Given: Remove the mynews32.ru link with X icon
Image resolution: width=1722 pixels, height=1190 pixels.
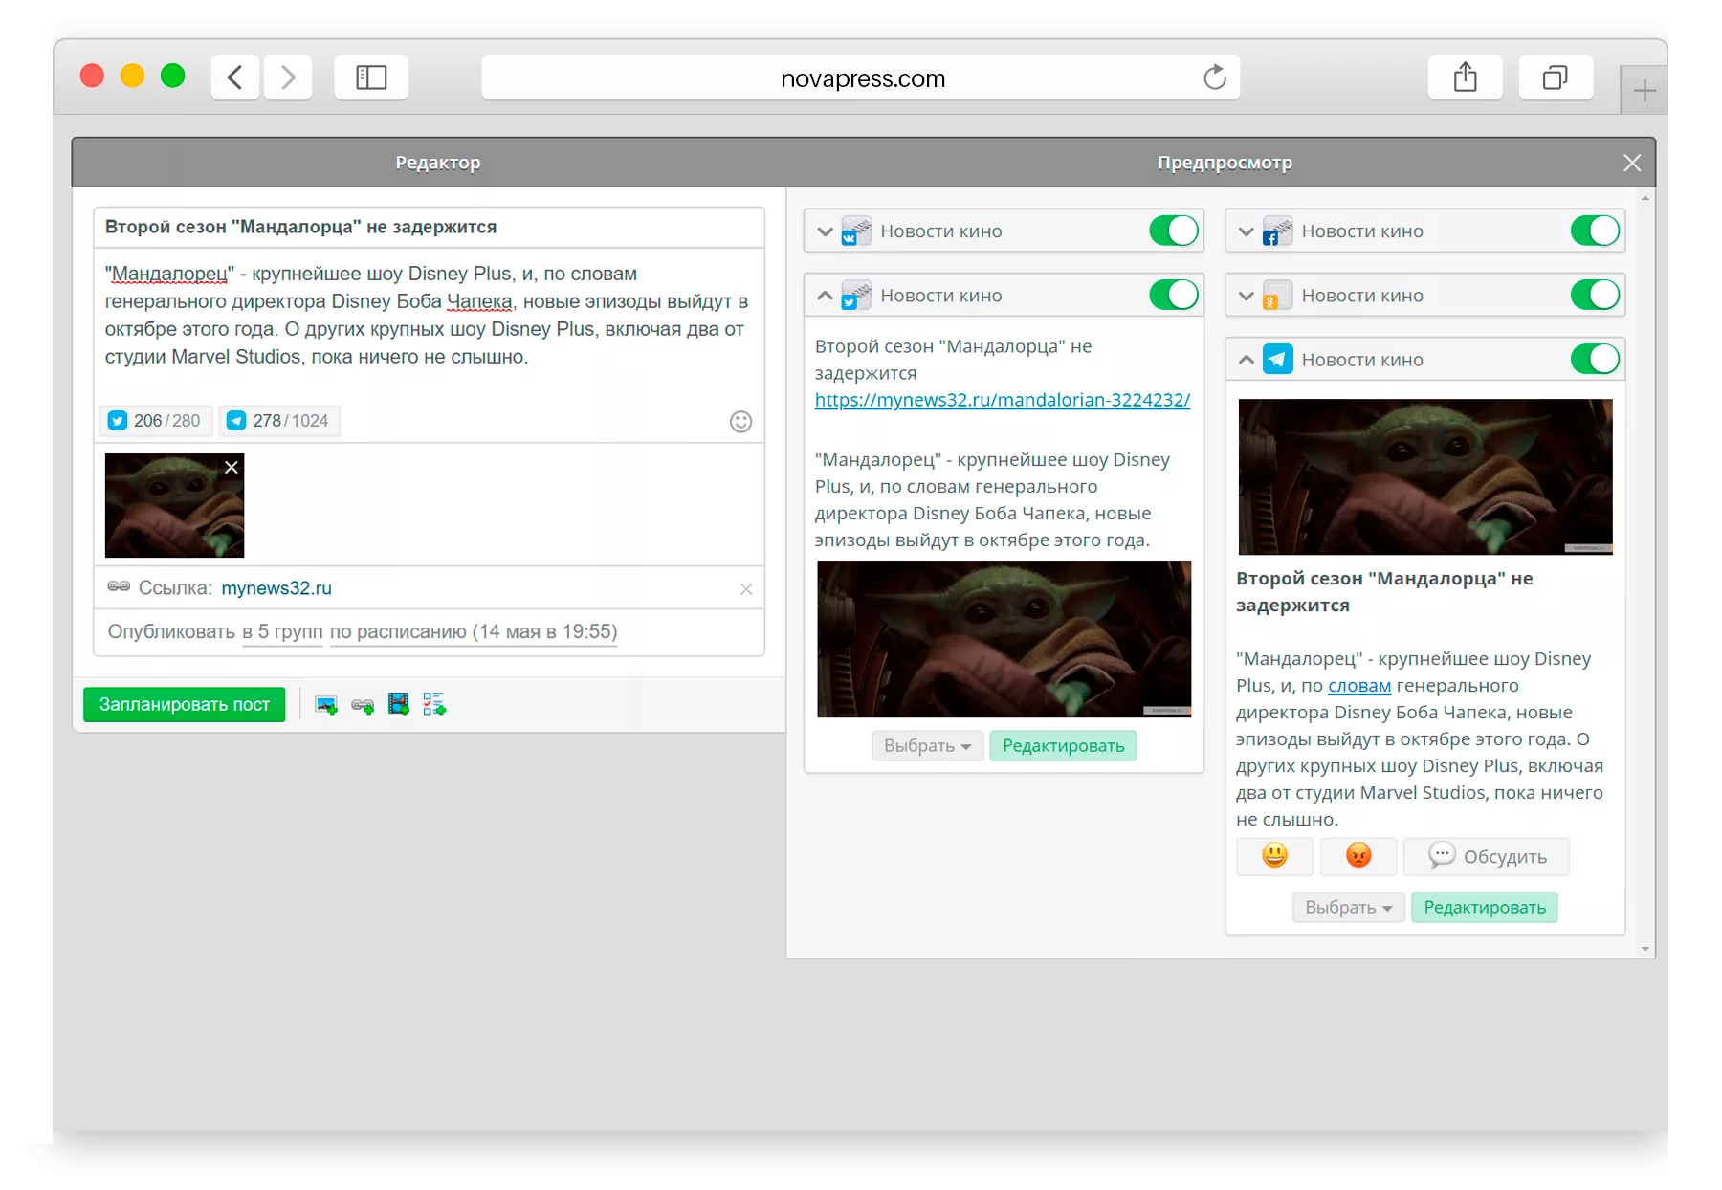Looking at the screenshot, I should tap(746, 589).
